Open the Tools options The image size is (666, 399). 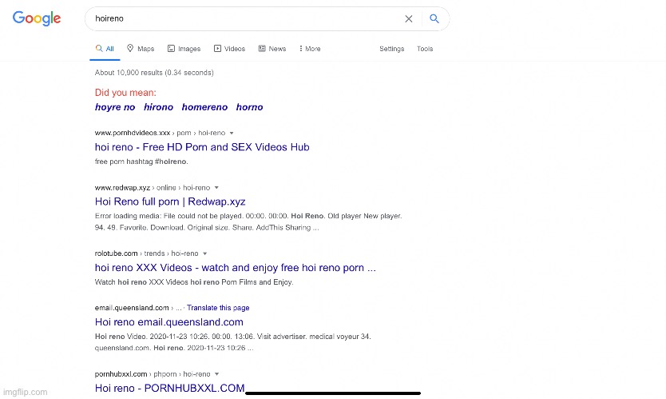(425, 49)
